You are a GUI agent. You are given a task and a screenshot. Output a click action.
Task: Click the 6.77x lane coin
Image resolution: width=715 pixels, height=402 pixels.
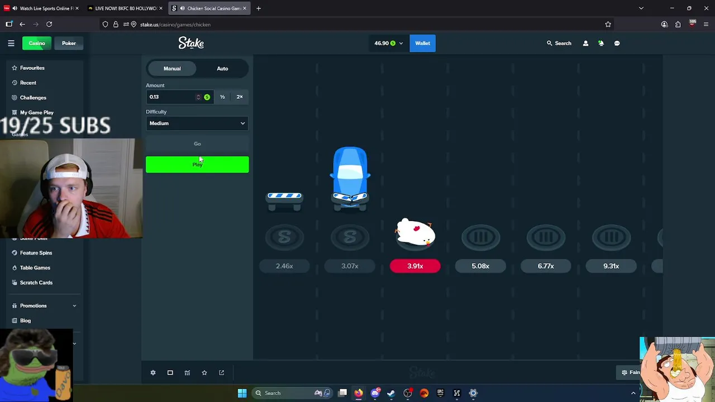point(546,237)
